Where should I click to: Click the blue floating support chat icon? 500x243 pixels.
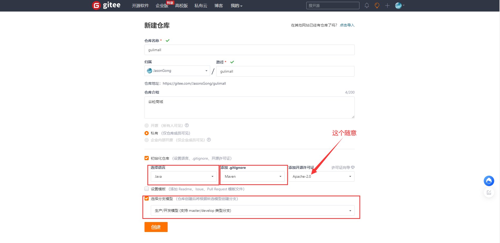click(489, 181)
